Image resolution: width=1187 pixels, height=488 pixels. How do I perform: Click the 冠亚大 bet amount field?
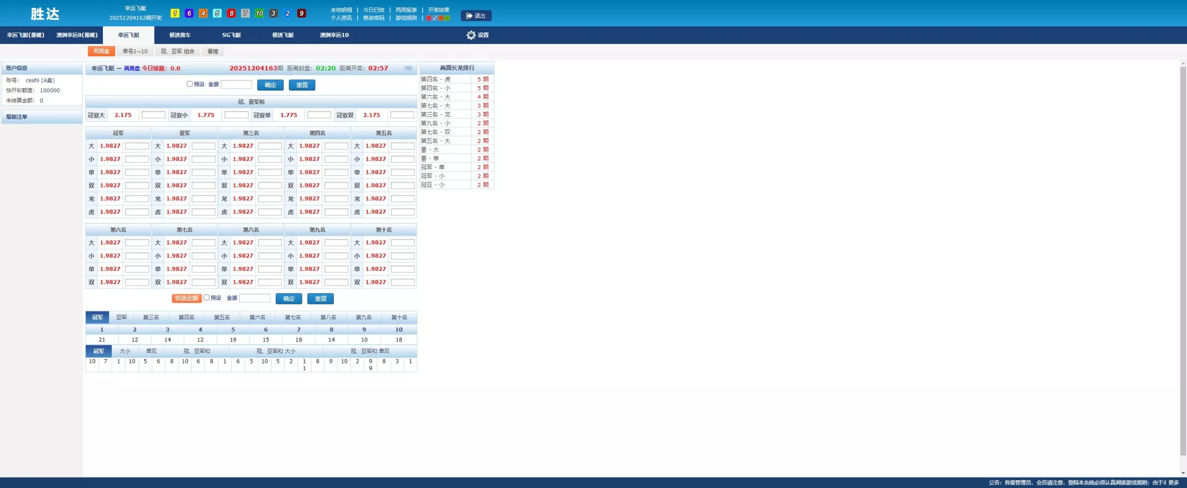pyautogui.click(x=153, y=115)
